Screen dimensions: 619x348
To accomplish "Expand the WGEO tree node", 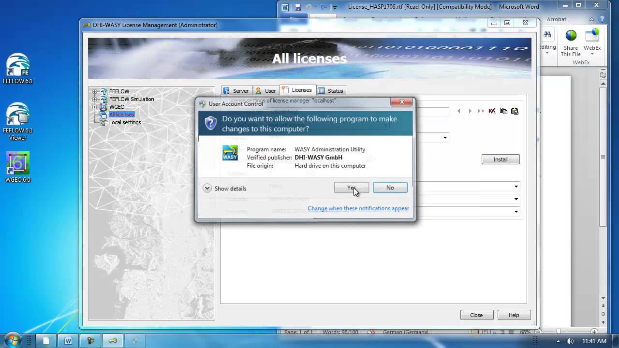I will pos(95,107).
